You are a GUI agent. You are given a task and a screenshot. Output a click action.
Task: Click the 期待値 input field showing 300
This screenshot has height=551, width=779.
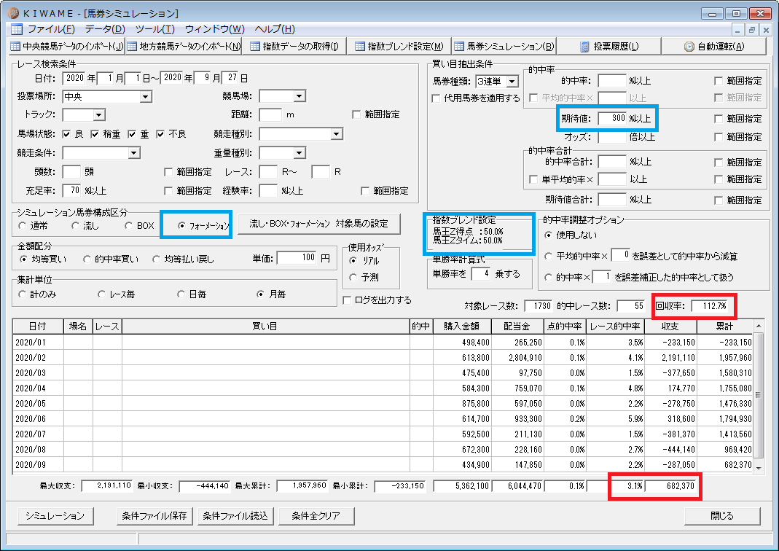(612, 118)
